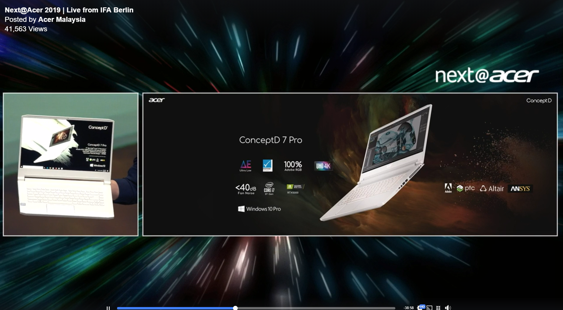Click the 41,563 Views text
The width and height of the screenshot is (563, 310).
[x=26, y=29]
